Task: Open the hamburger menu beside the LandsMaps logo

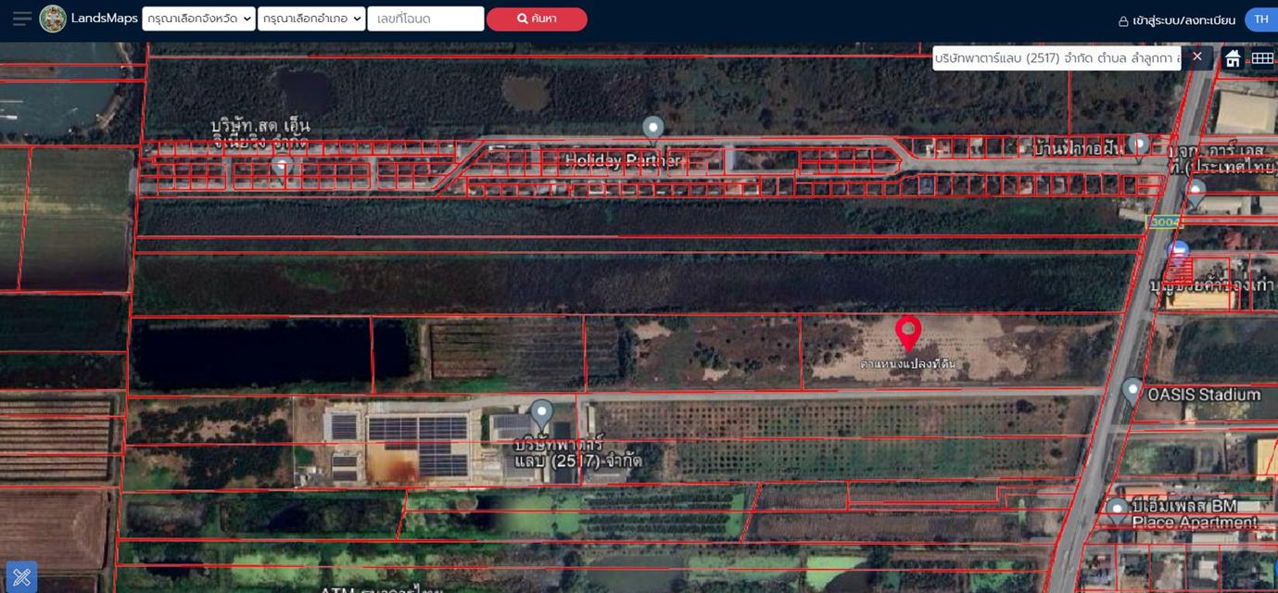Action: tap(22, 19)
